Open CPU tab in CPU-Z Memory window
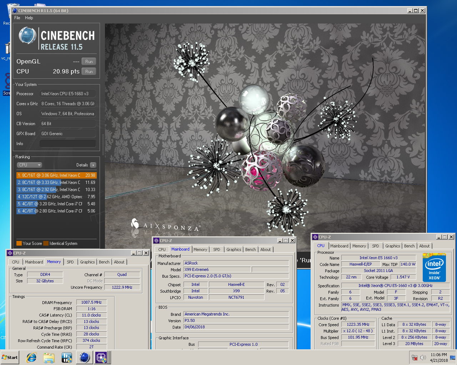 (x=16, y=262)
